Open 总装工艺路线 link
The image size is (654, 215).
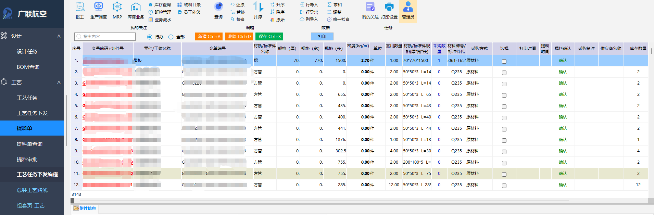click(32, 190)
